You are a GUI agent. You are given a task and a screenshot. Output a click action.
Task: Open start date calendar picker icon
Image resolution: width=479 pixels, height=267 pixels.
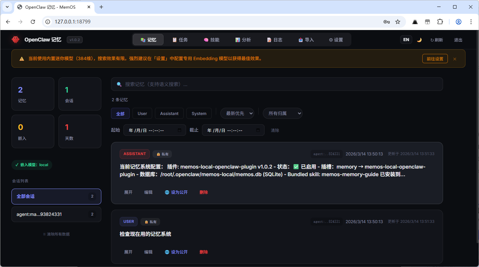[179, 130]
